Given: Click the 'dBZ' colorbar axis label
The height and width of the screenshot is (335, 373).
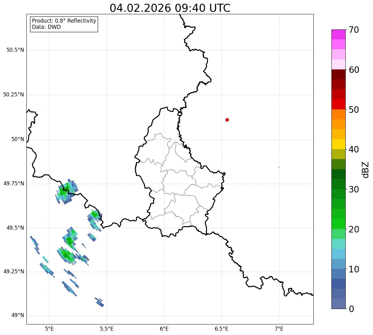Looking at the screenshot, I should click(366, 170).
